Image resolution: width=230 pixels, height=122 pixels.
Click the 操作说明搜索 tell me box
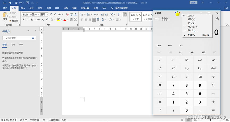tap(121, 8)
